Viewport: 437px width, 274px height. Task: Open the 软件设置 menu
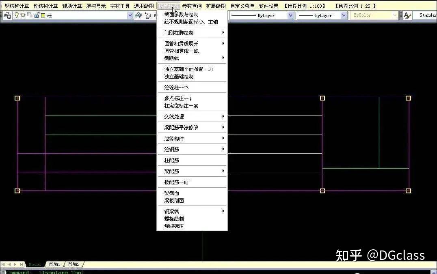point(268,6)
